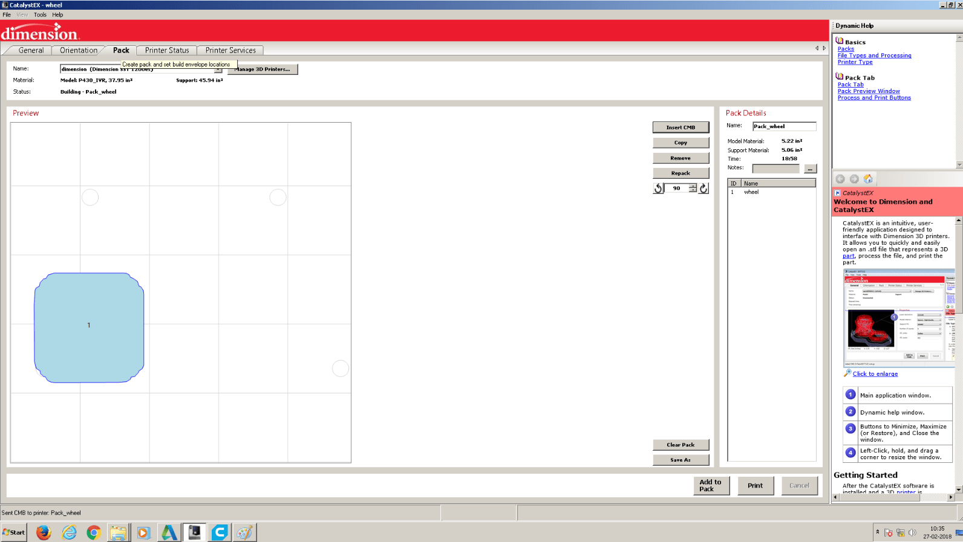Rotate the part clockwise
The width and height of the screenshot is (963, 542).
(703, 189)
